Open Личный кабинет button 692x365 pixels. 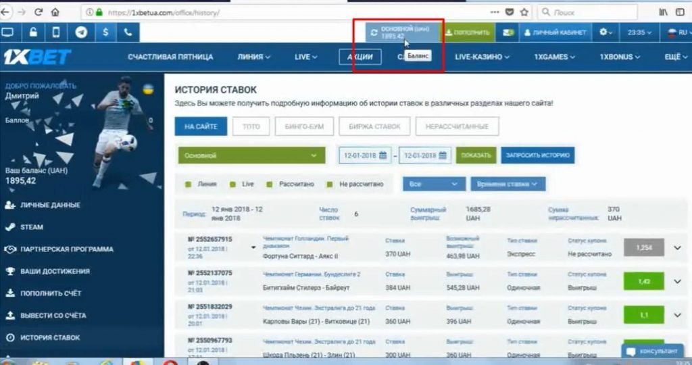[x=555, y=32]
